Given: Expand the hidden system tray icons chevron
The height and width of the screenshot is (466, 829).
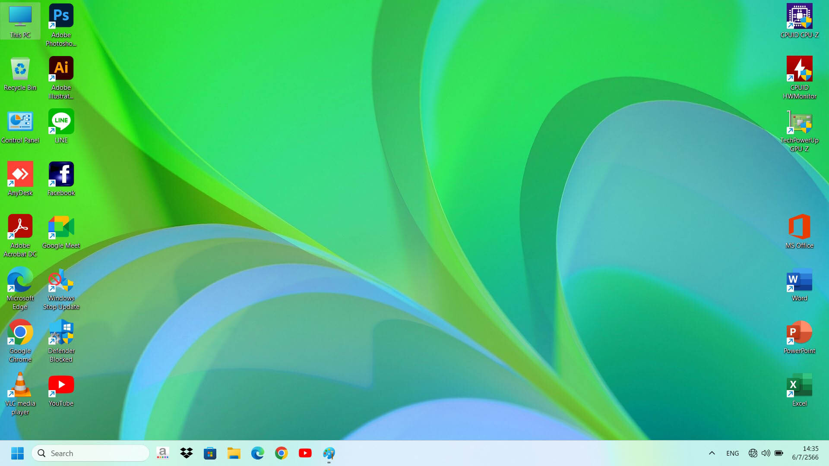Looking at the screenshot, I should tap(712, 453).
